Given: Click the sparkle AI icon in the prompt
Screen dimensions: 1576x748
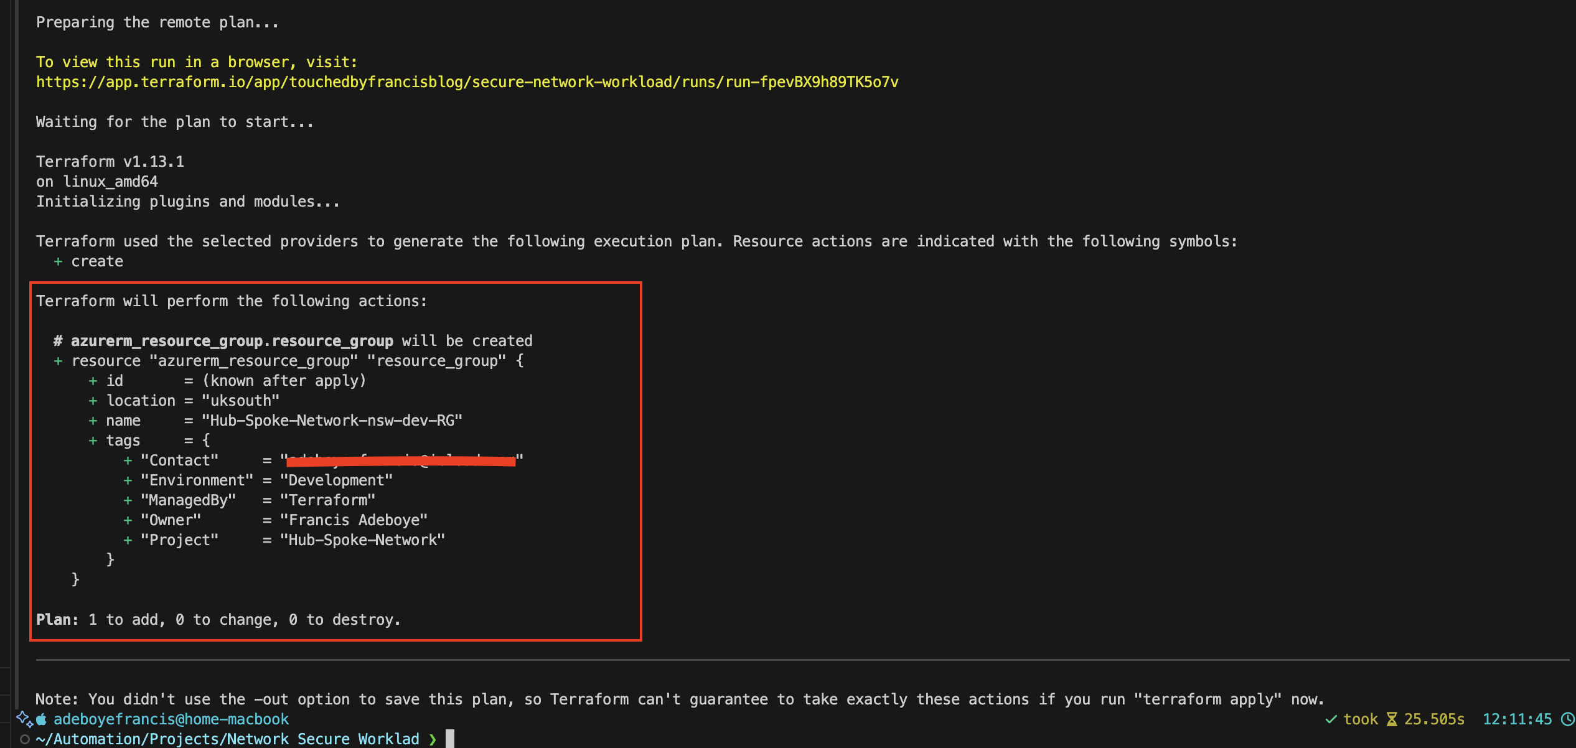Looking at the screenshot, I should [x=24, y=719].
